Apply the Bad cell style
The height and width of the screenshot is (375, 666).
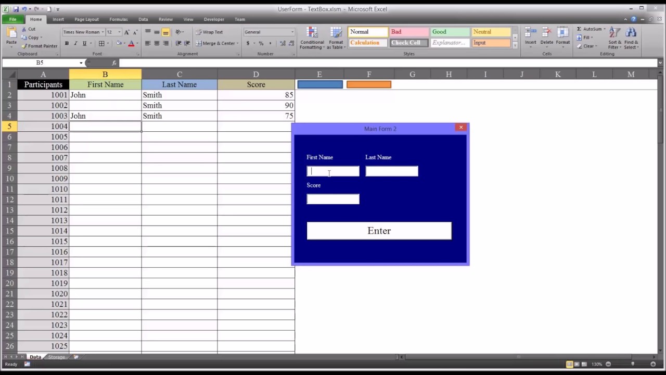409,32
